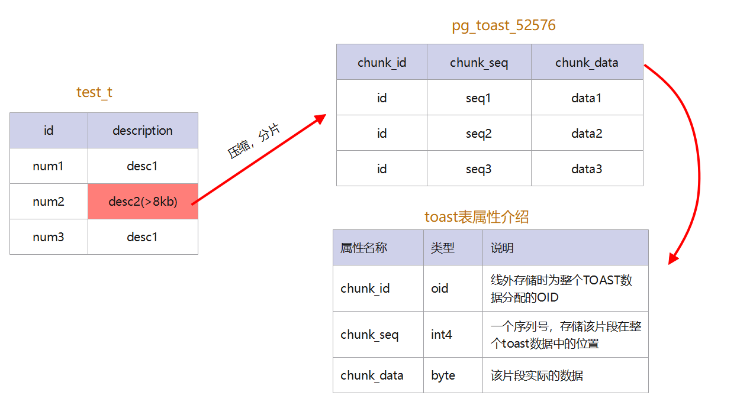Screen dimensions: 753x405
Task: Click the 属性名称 column header
Action: pos(378,248)
